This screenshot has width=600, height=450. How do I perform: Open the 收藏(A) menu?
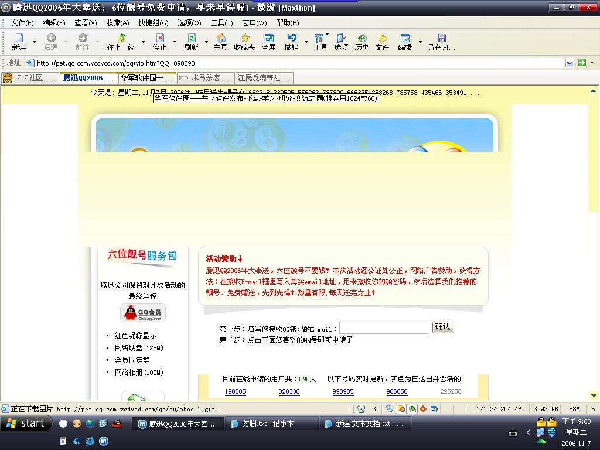pyautogui.click(x=117, y=23)
